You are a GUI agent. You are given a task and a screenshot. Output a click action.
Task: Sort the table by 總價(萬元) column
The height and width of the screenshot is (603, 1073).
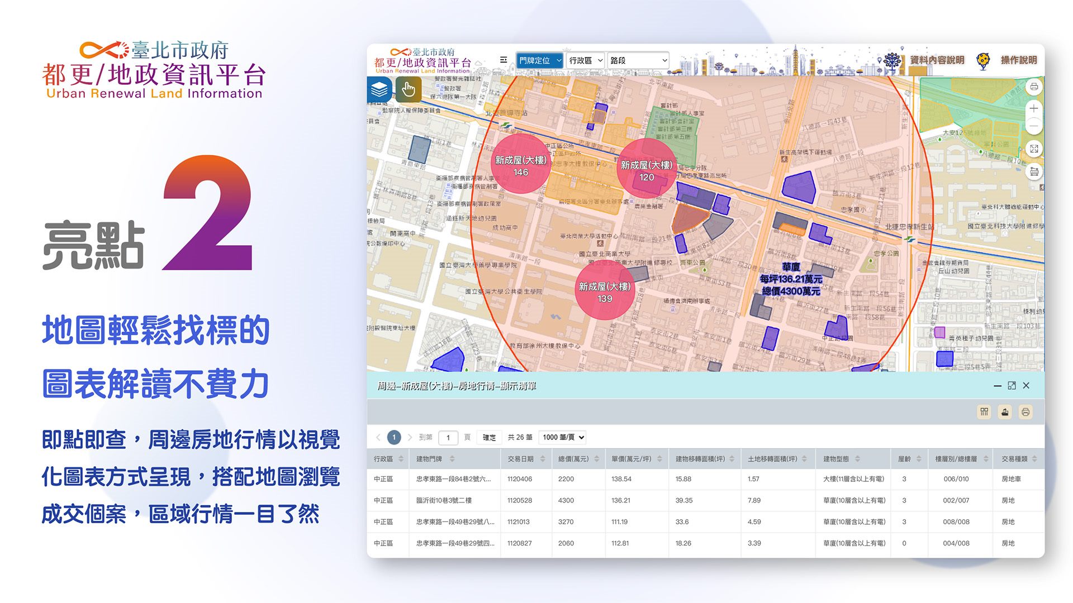pyautogui.click(x=596, y=459)
